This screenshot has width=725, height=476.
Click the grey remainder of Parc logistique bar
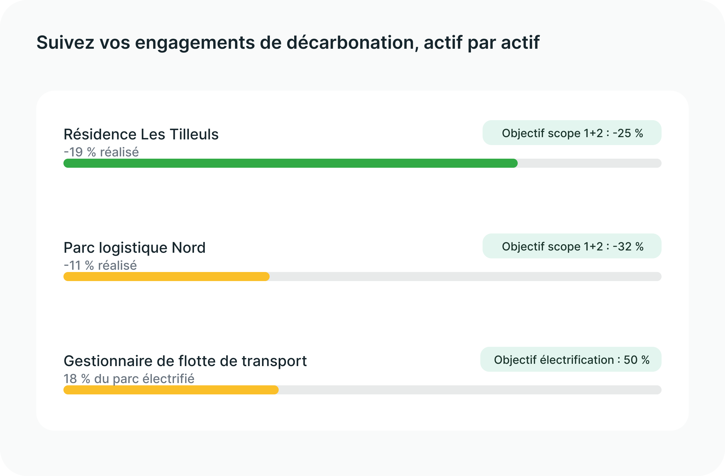[466, 277]
